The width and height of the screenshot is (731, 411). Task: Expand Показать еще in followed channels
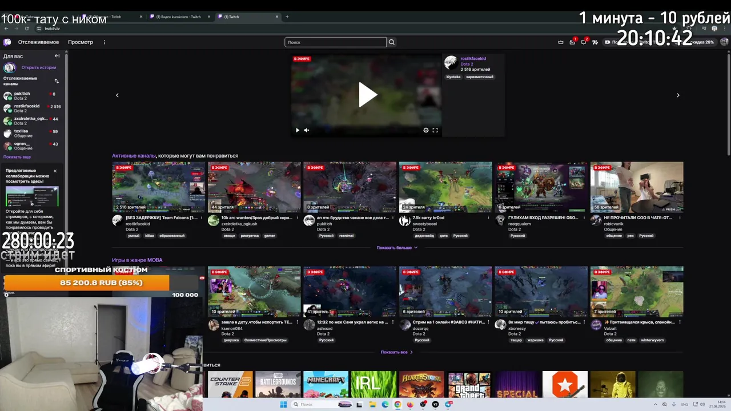pyautogui.click(x=17, y=156)
